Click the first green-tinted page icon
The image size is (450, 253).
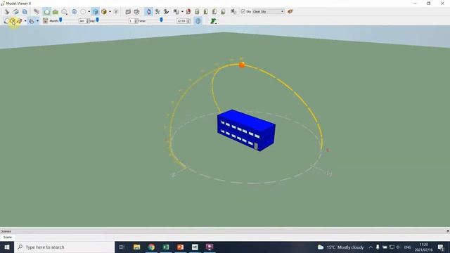coord(197,12)
